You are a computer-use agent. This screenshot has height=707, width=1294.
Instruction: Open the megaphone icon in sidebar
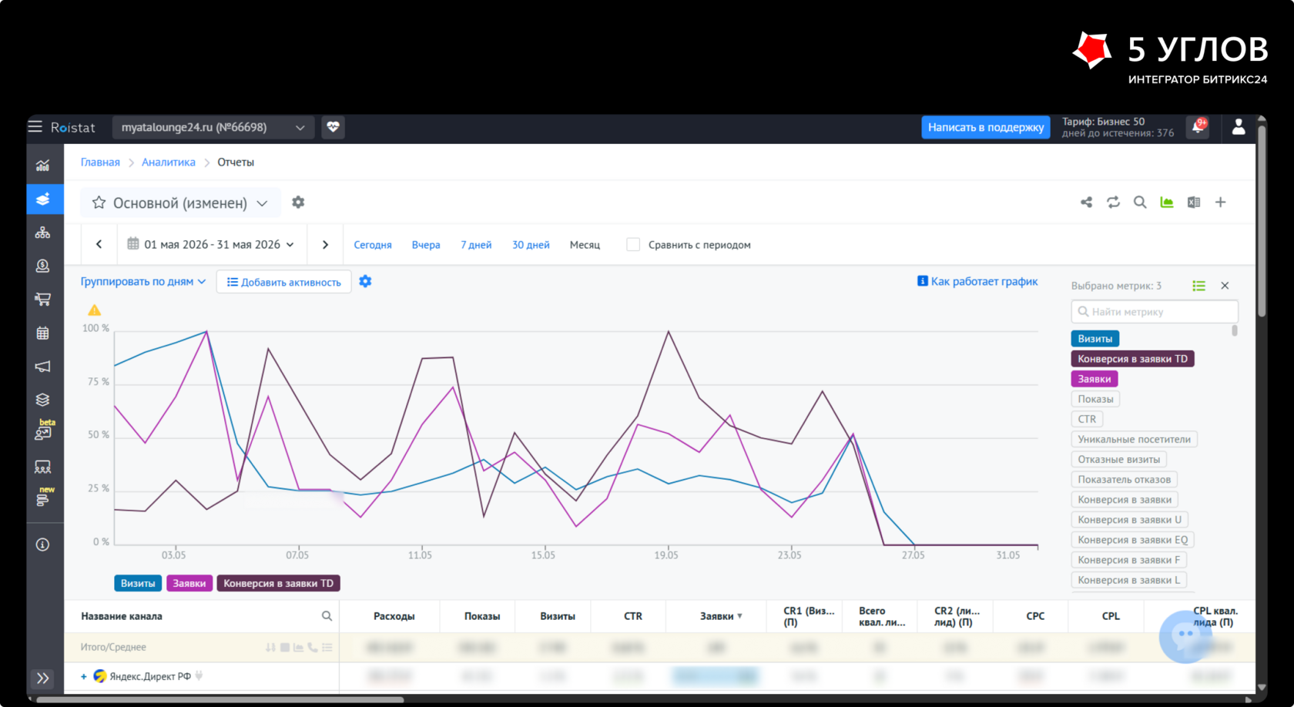click(43, 367)
